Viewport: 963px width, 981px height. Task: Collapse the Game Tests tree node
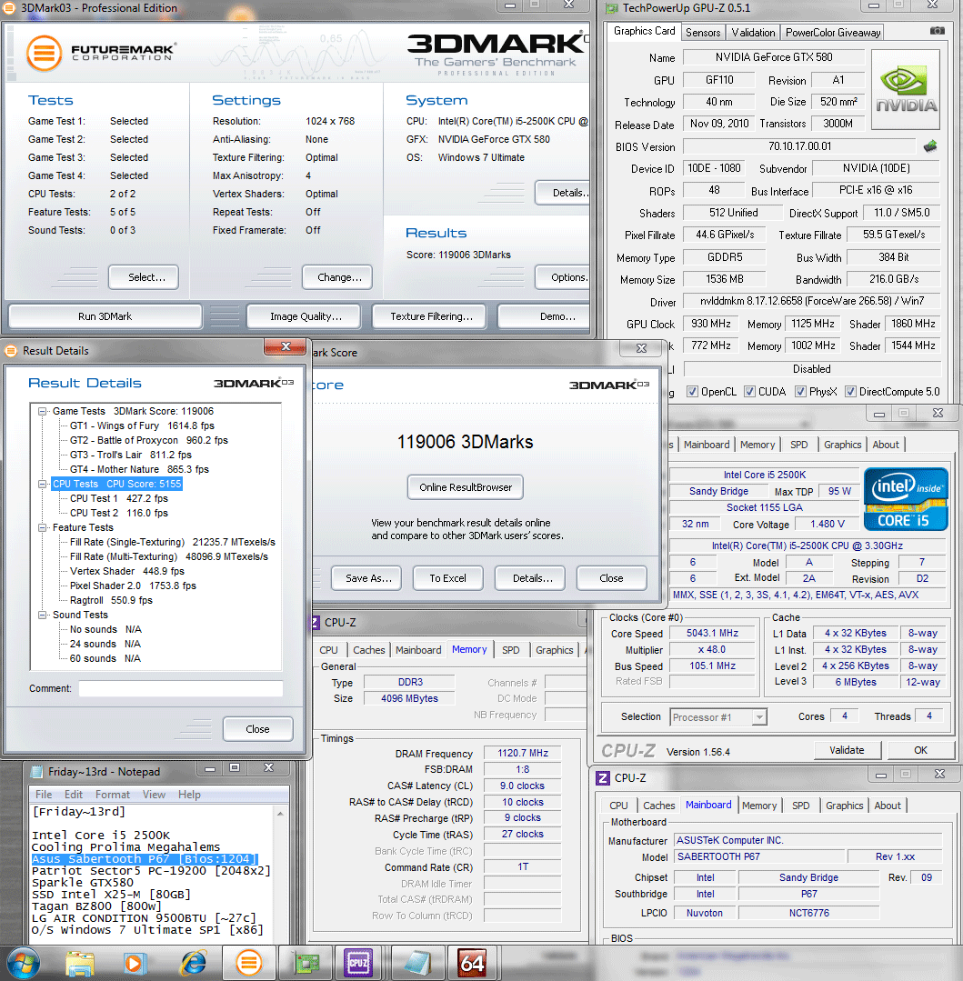(43, 412)
